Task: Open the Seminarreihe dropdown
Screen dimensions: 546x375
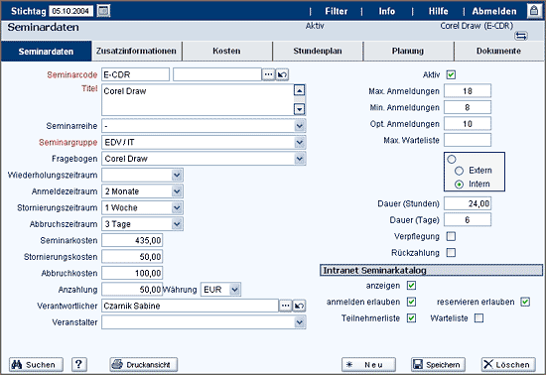Action: pyautogui.click(x=300, y=126)
